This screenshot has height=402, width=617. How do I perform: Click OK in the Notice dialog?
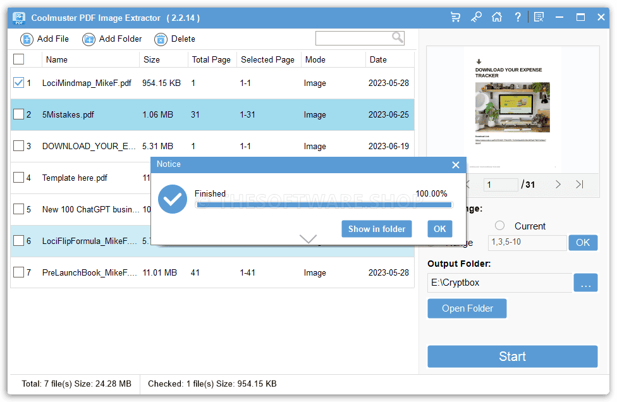coord(440,229)
